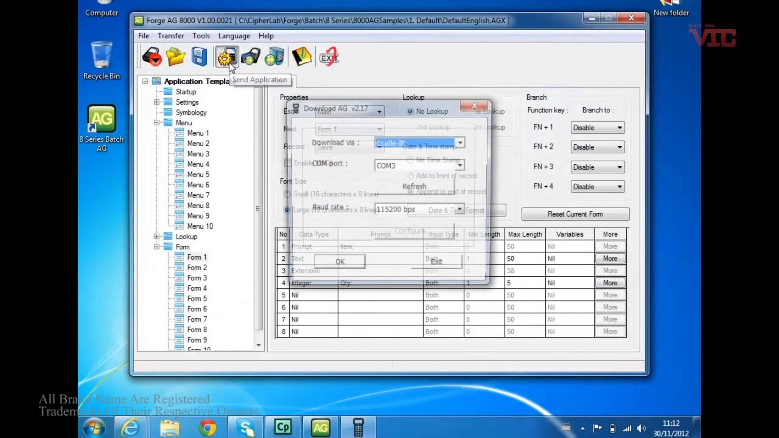Switch to the AG Forge taskbar button
This screenshot has width=779, height=438.
pyautogui.click(x=321, y=428)
